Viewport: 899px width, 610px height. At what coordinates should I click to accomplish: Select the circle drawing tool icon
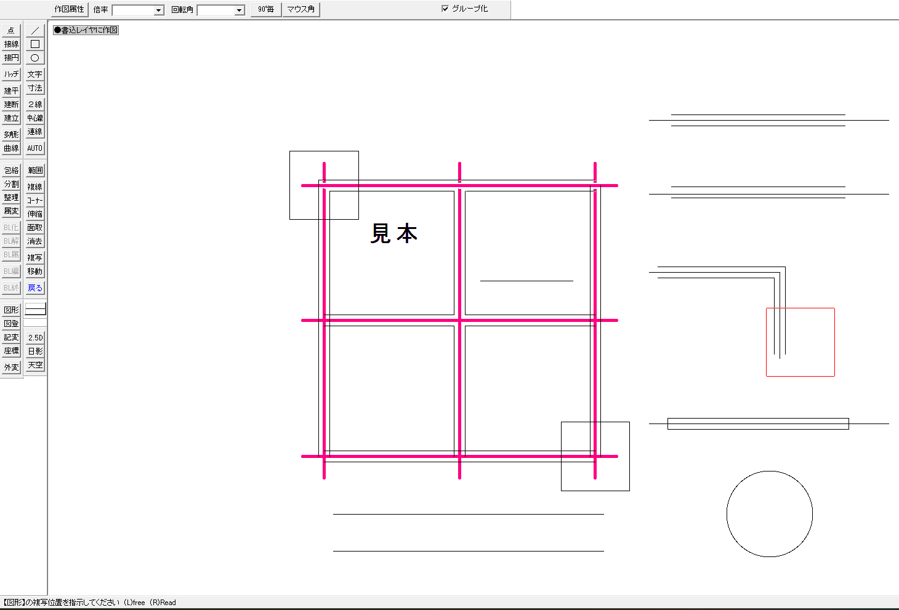35,57
